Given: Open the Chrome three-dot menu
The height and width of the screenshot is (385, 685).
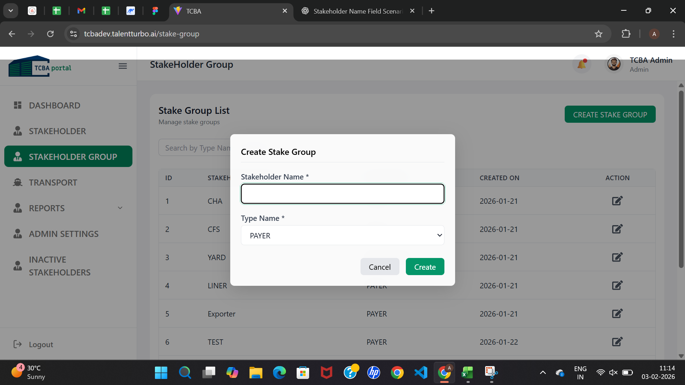Looking at the screenshot, I should click(674, 34).
